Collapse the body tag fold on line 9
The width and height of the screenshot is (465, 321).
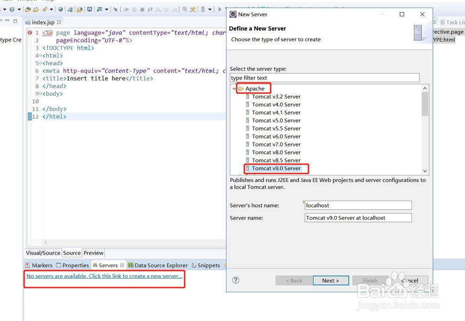pyautogui.click(x=40, y=94)
